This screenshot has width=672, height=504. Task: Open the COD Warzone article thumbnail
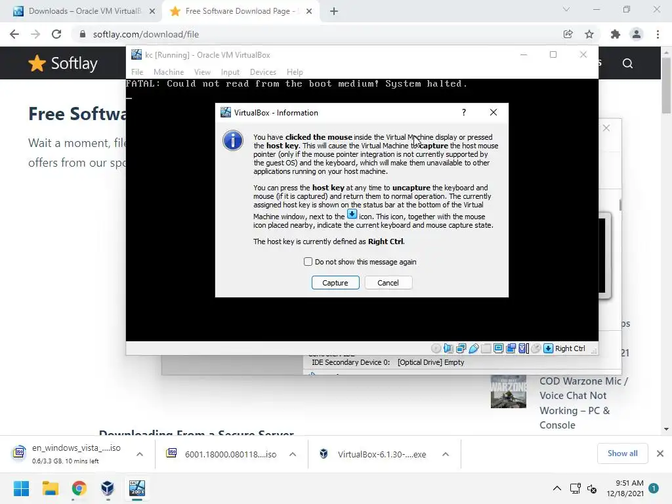[x=509, y=391]
